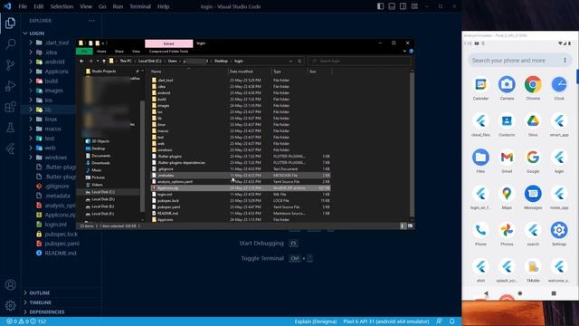Click File Explorer file list vertical scrollbar

click(x=412, y=145)
